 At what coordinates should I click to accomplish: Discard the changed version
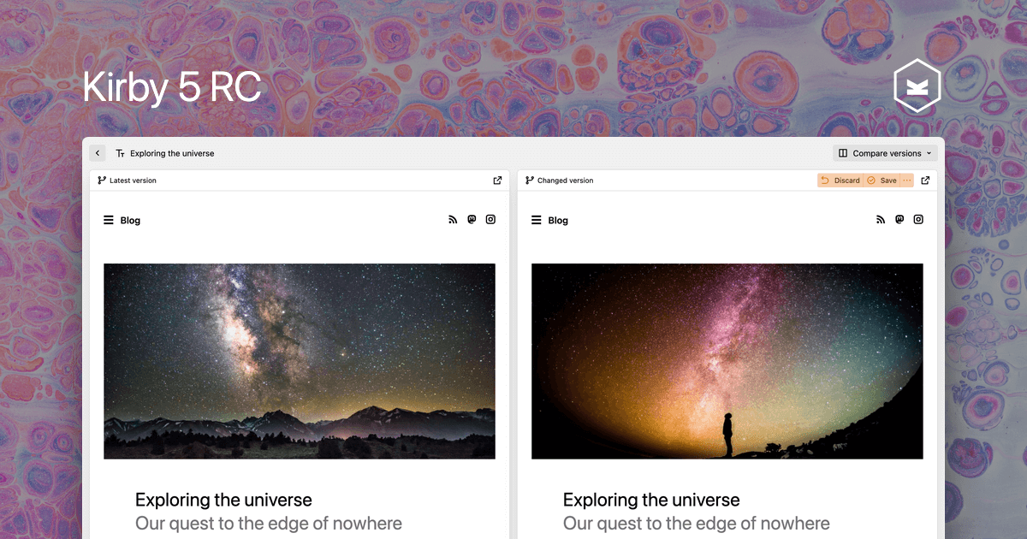[840, 181]
